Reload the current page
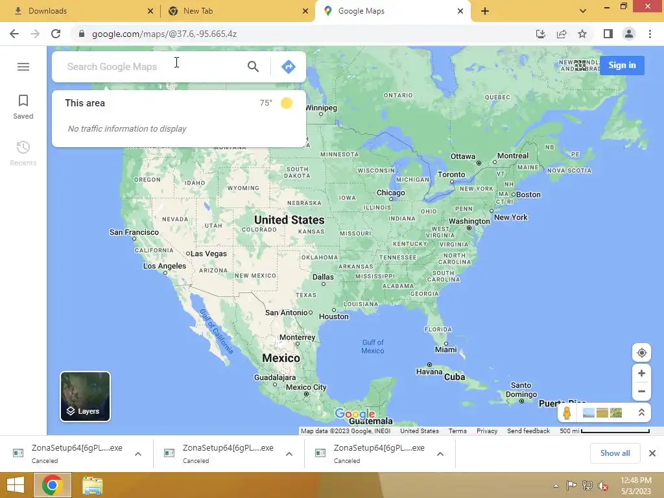Screen dimensions: 664x498 [x=56, y=34]
